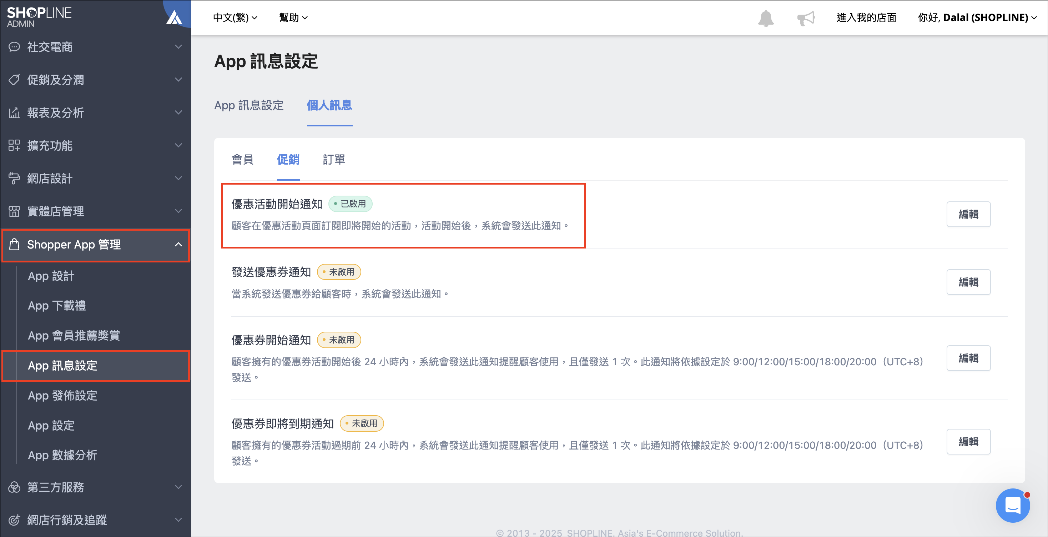Edit the 優惠券即將到期通知 notification

point(968,441)
